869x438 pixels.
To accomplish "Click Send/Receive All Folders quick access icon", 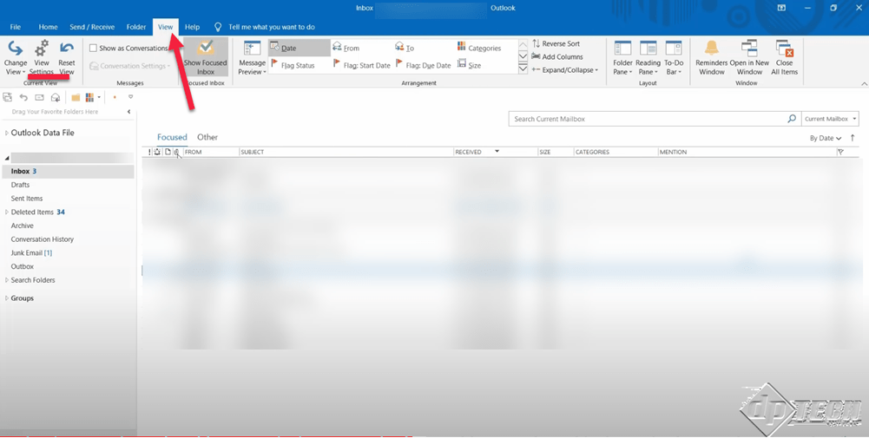I will (7, 97).
